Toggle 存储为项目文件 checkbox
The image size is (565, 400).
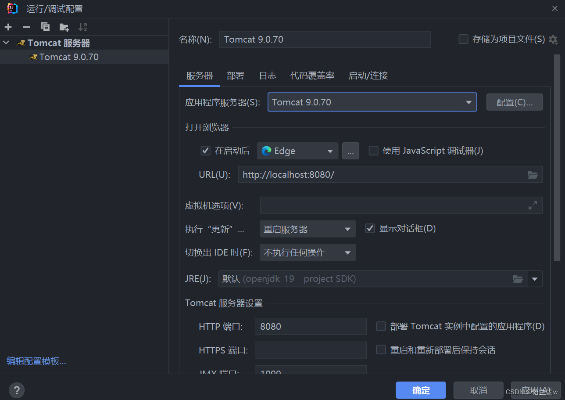[x=463, y=40]
